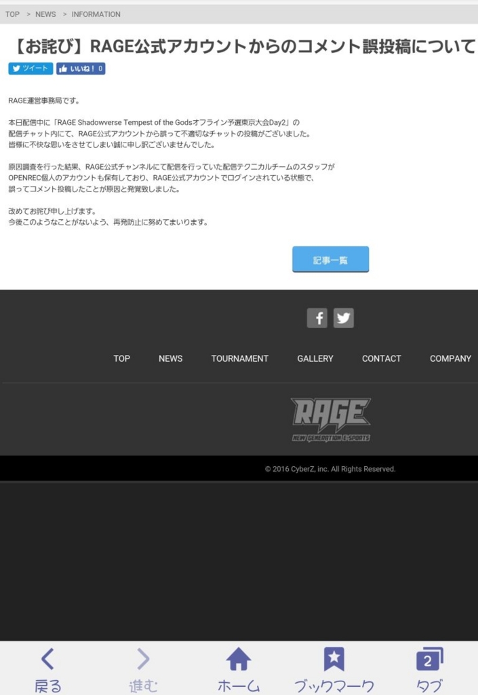Screen dimensions: 478x695
Task: Click the text RAGE運営事務局です。
Action: click(x=44, y=100)
